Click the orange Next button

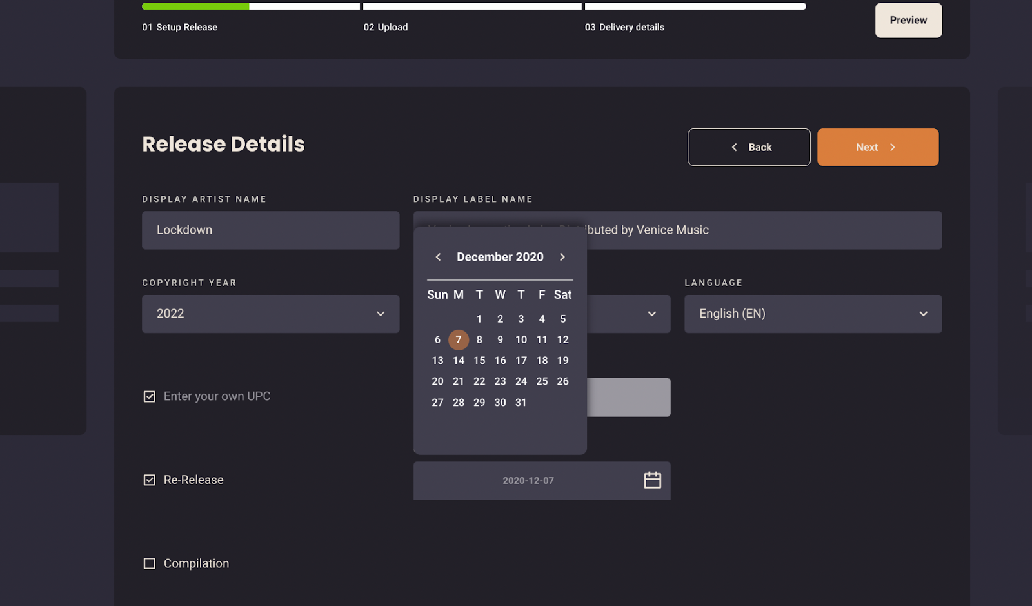click(x=877, y=147)
